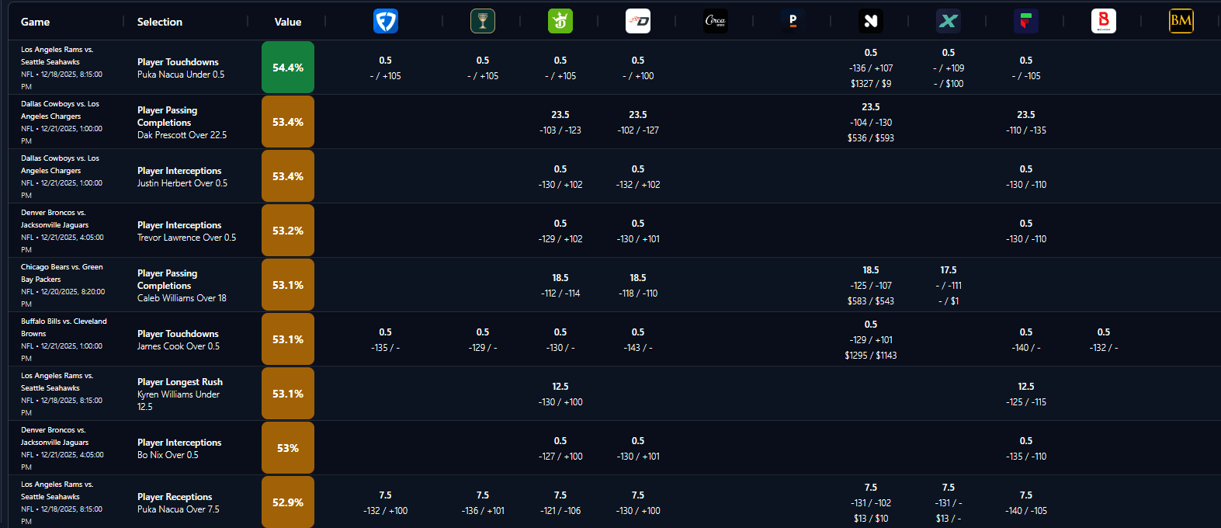This screenshot has height=528, width=1221.
Task: Click the black N sportsbook logo
Action: [x=871, y=21]
